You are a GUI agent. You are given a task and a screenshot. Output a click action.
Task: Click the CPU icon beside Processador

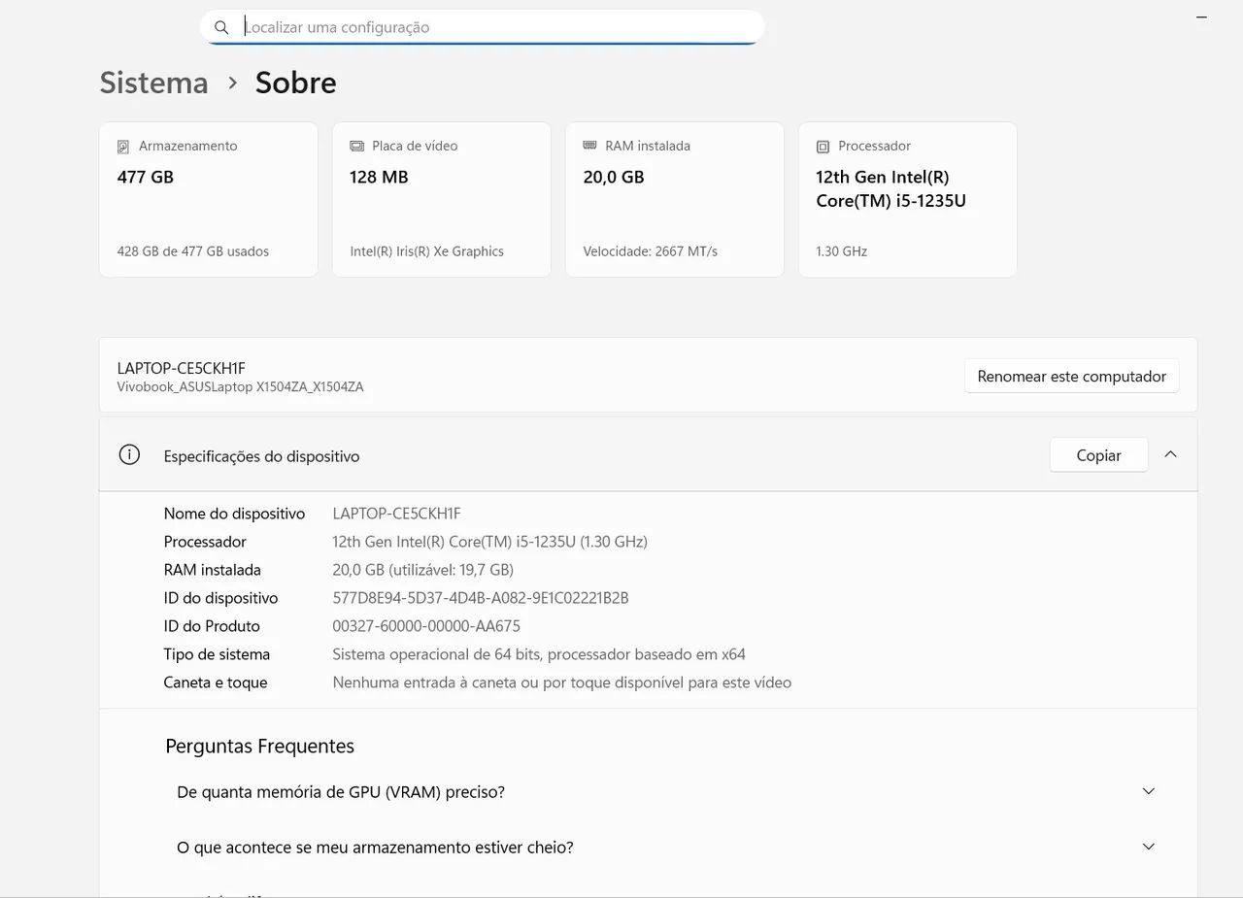coord(823,147)
